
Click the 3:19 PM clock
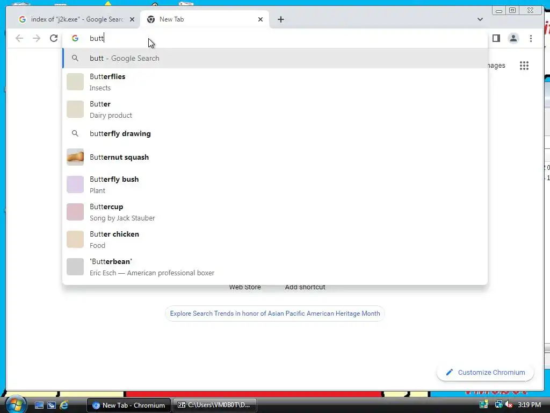point(529,404)
